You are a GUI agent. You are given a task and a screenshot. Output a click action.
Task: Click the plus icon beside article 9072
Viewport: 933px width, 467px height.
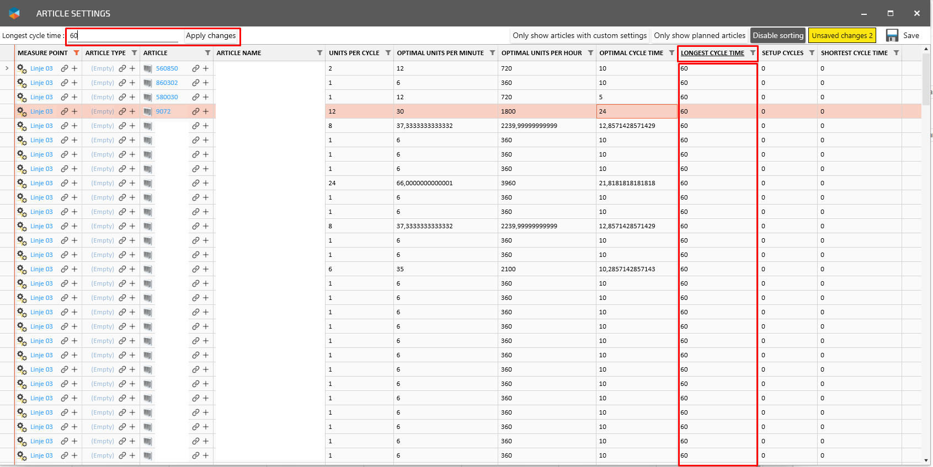point(206,111)
